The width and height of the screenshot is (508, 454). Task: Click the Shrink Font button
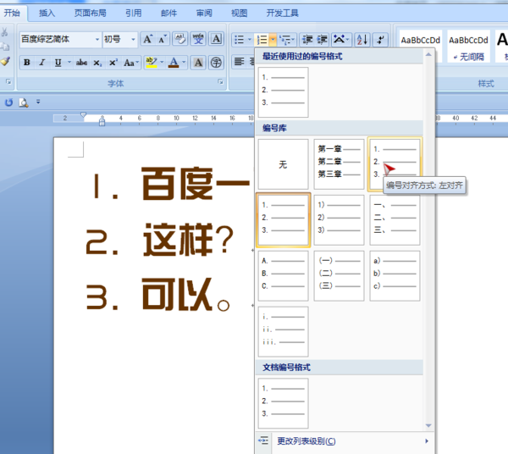[163, 39]
